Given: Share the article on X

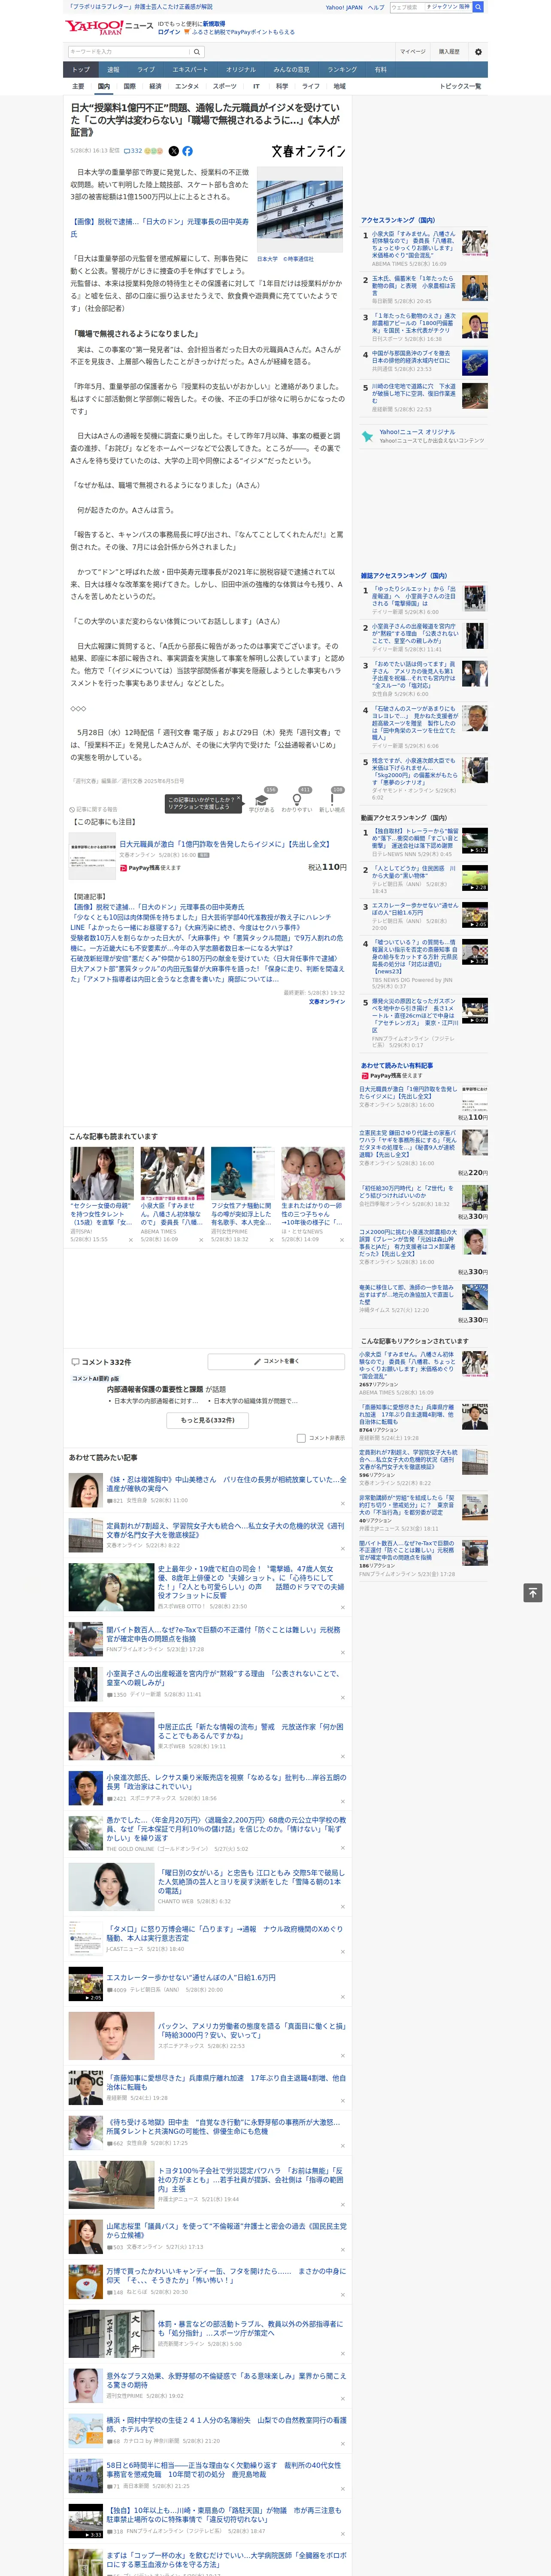Looking at the screenshot, I should pyautogui.click(x=173, y=151).
